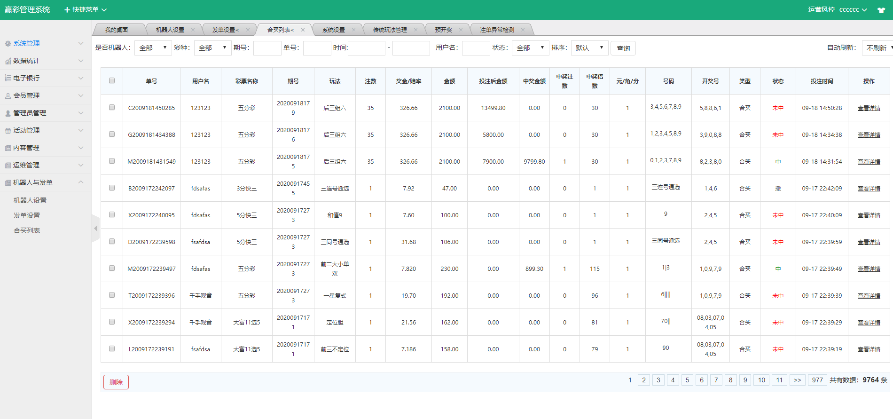Focus the 用户名 input field

pyautogui.click(x=476, y=48)
